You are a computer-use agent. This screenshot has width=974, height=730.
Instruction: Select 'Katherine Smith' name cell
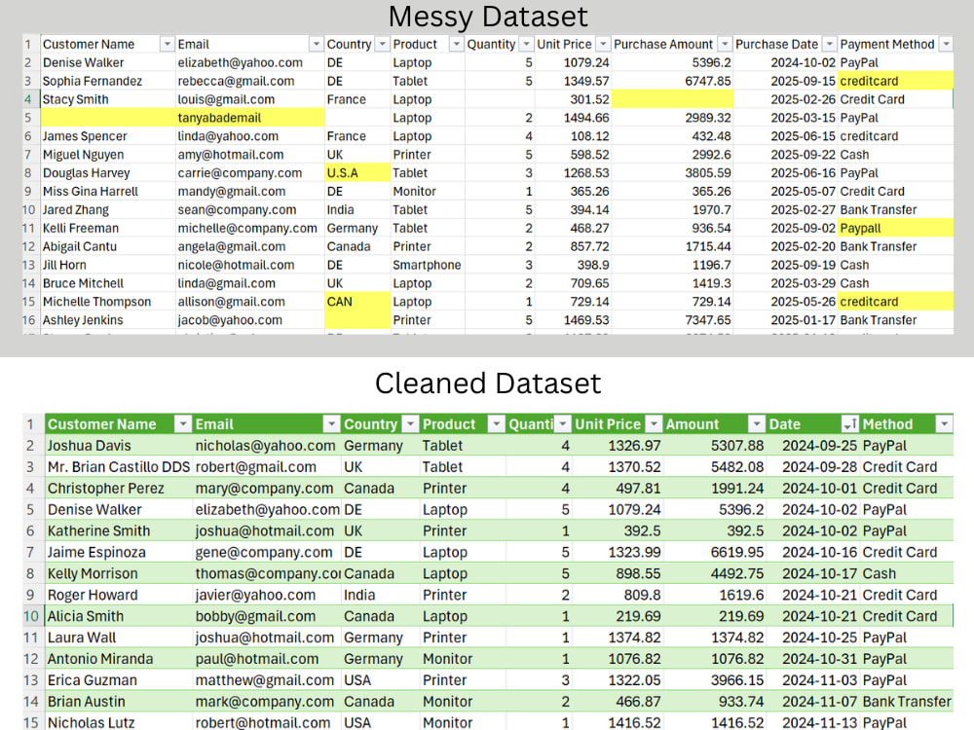[x=118, y=530]
